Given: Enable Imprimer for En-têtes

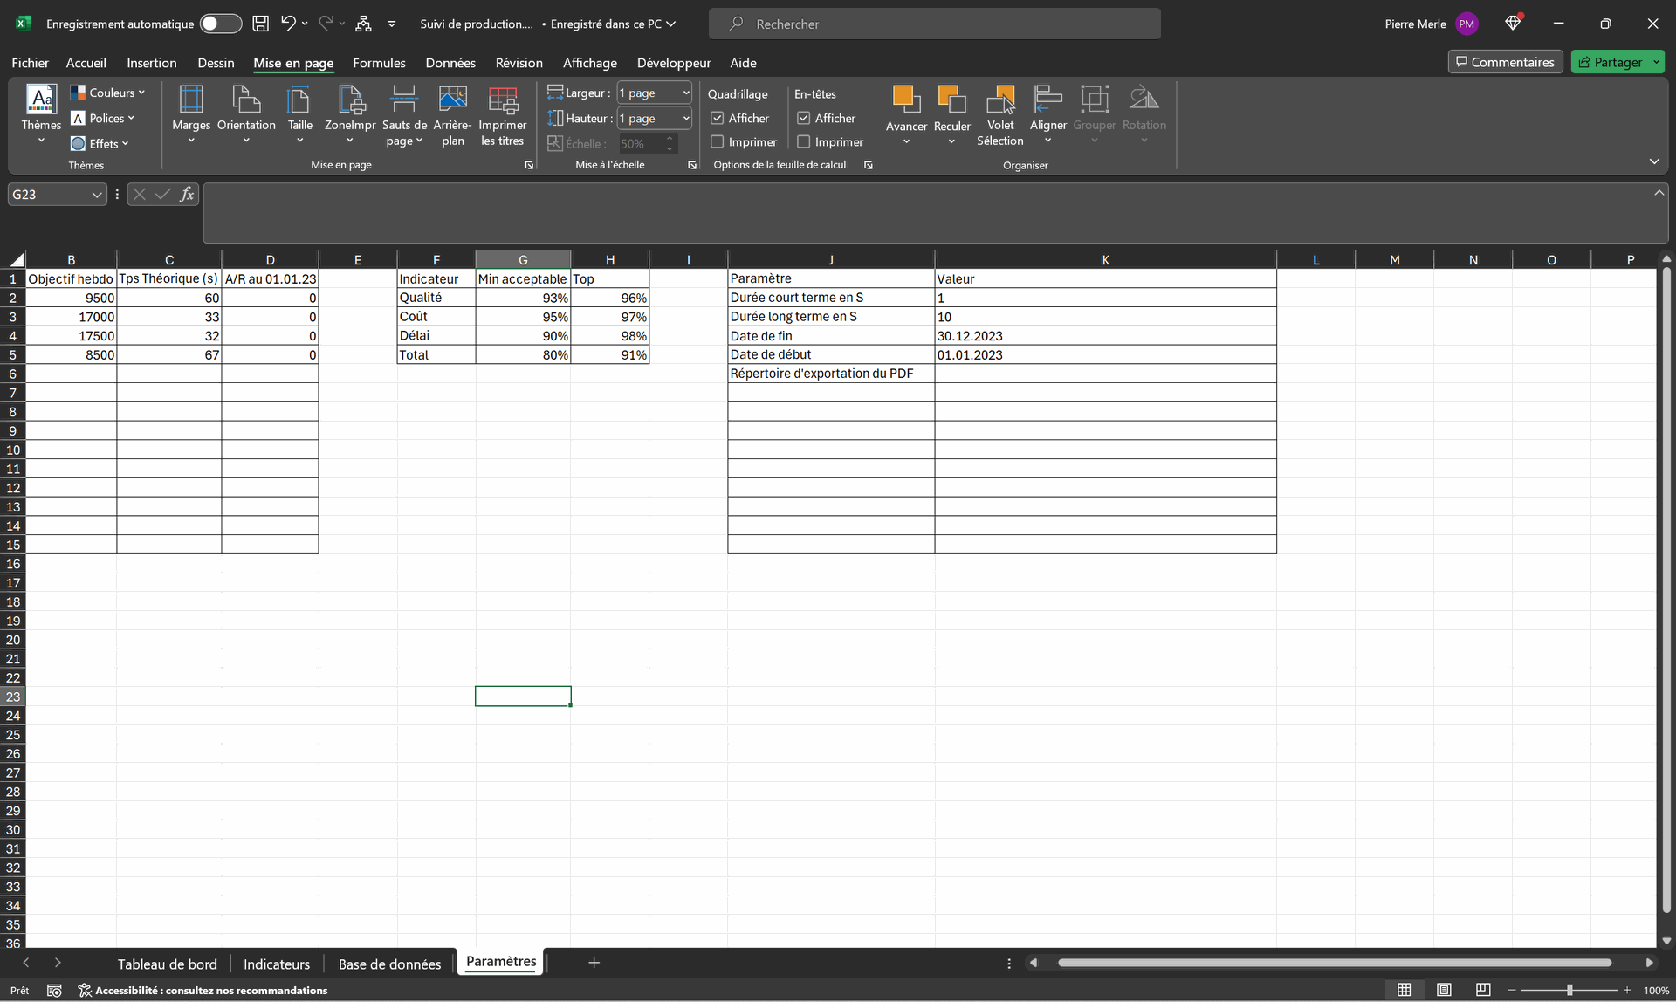Looking at the screenshot, I should [803, 141].
